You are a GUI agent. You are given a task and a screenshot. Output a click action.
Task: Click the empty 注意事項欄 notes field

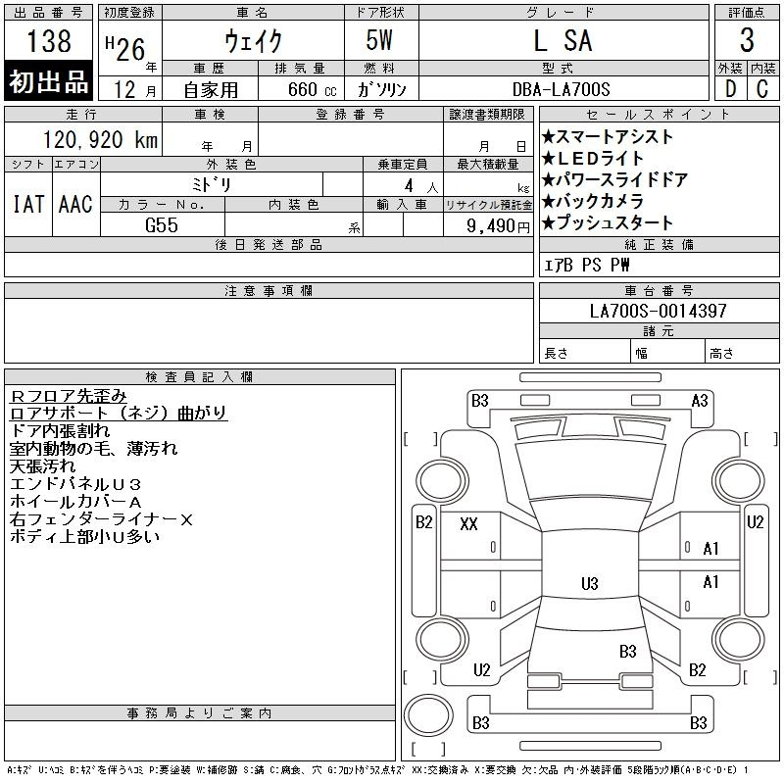click(269, 324)
